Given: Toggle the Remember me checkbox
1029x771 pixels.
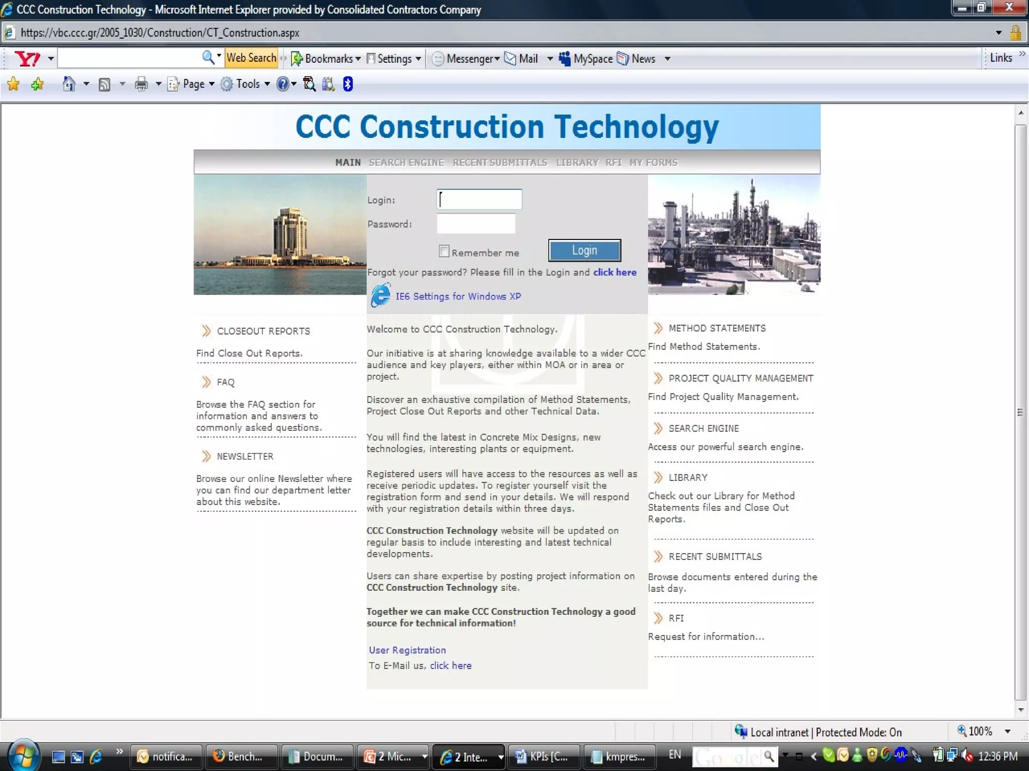Looking at the screenshot, I should coord(444,251).
